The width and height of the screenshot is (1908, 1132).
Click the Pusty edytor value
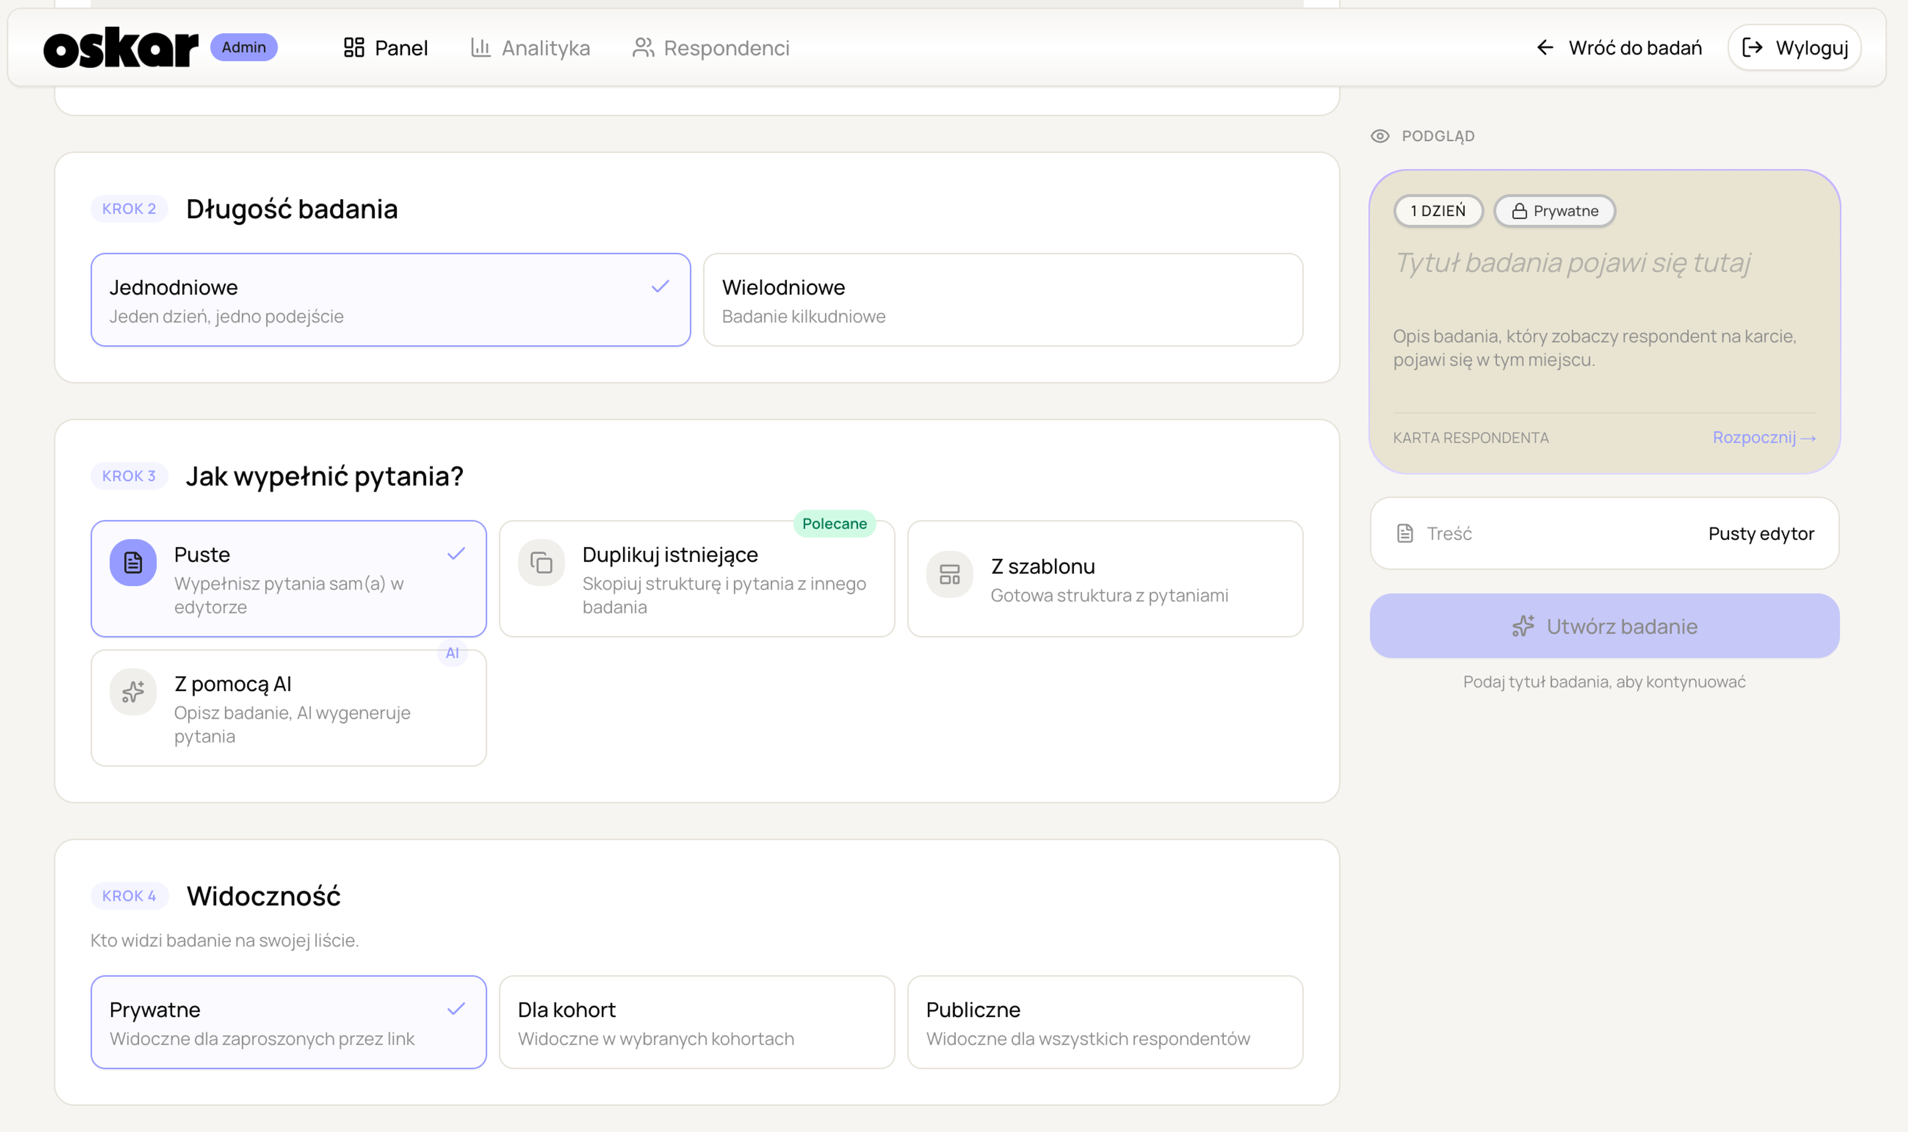(x=1761, y=533)
